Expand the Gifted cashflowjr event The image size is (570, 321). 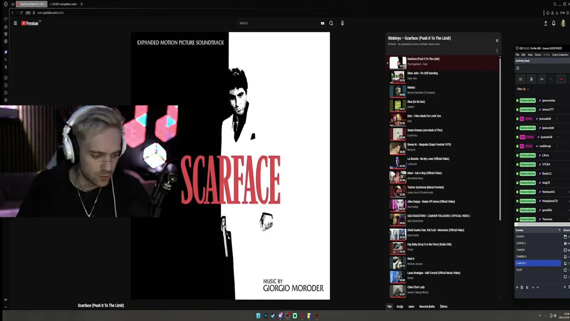click(557, 146)
